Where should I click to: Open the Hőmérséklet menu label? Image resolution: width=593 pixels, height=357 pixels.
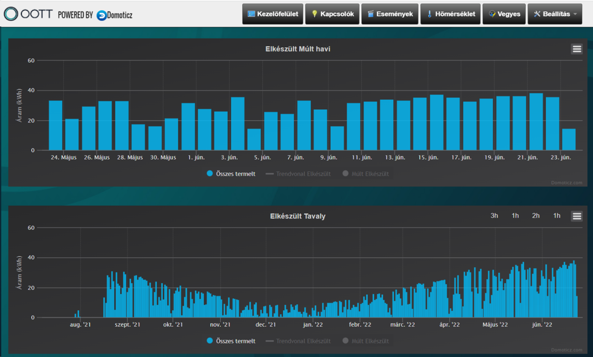tap(455, 14)
